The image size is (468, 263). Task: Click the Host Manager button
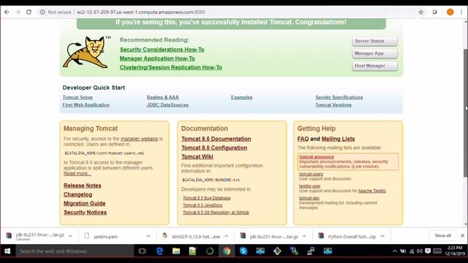[x=374, y=66]
